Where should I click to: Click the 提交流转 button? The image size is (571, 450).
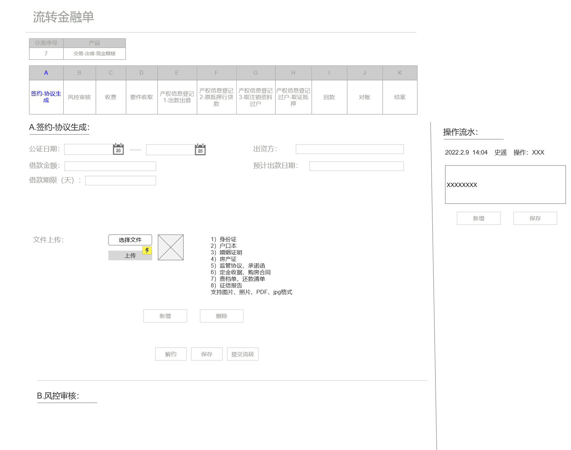click(243, 354)
